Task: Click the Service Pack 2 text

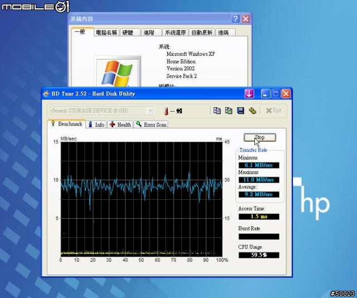Action: (181, 76)
